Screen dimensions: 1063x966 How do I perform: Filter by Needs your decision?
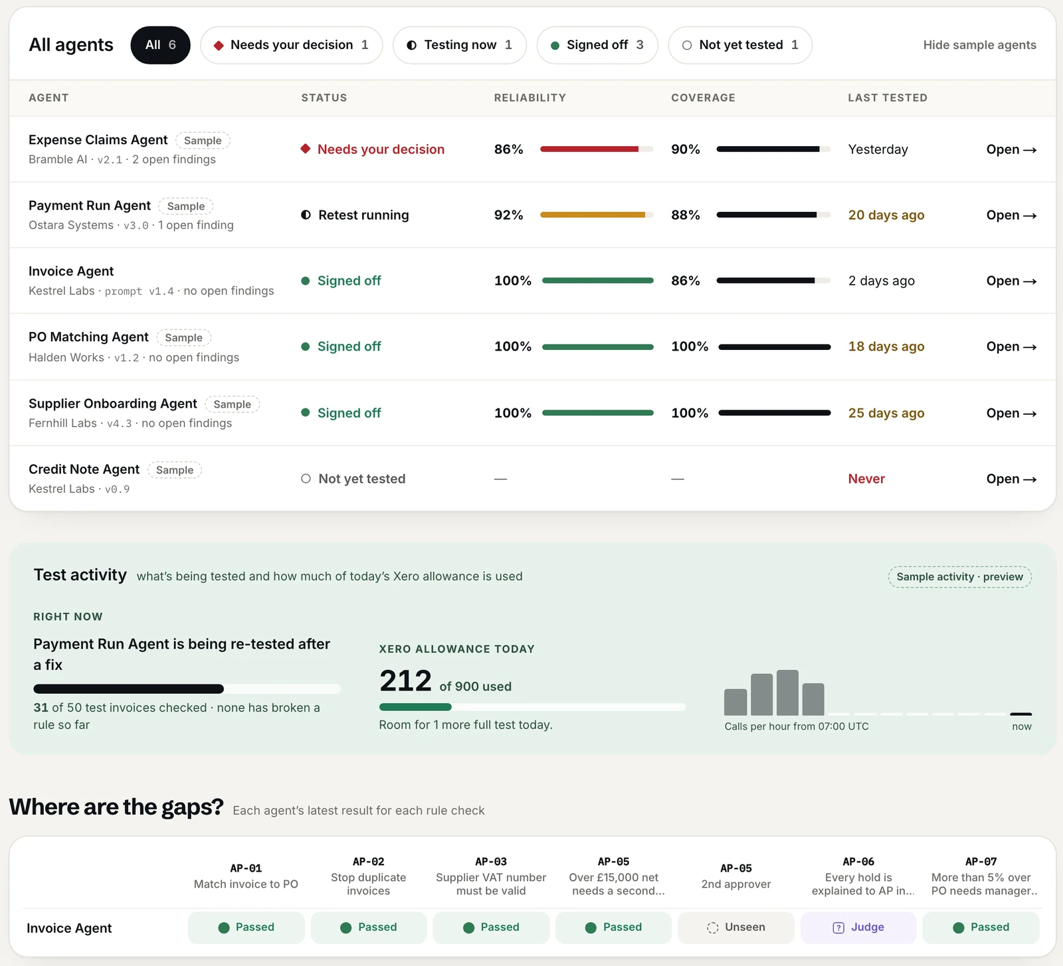(291, 45)
